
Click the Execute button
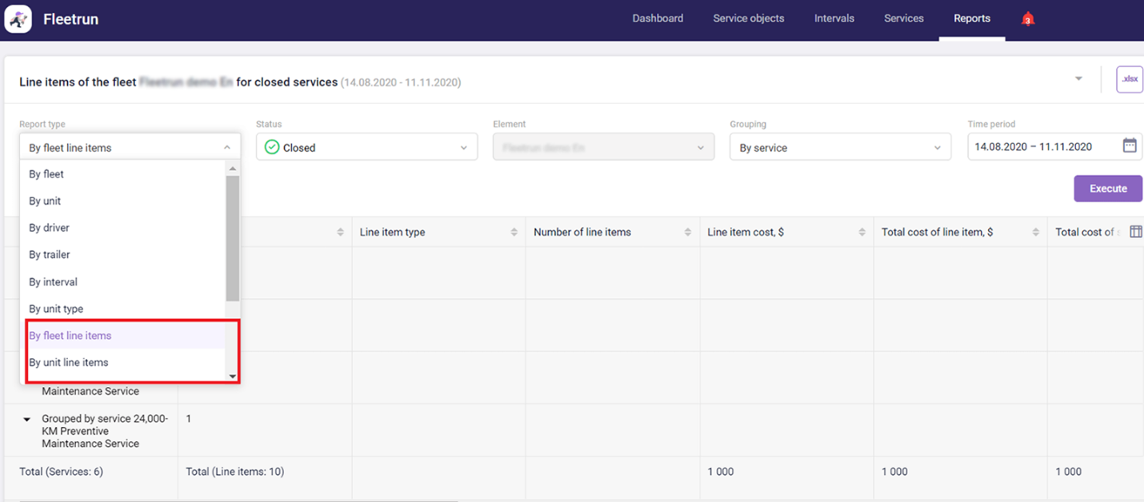[1107, 189]
